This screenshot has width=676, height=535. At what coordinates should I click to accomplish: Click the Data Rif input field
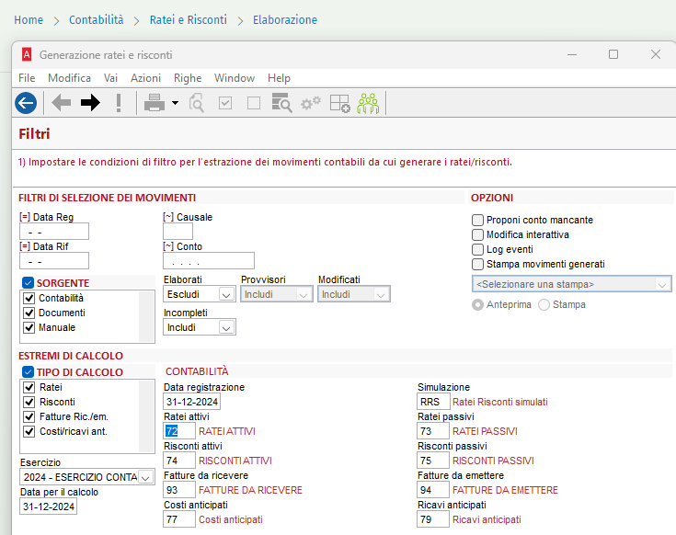point(54,261)
